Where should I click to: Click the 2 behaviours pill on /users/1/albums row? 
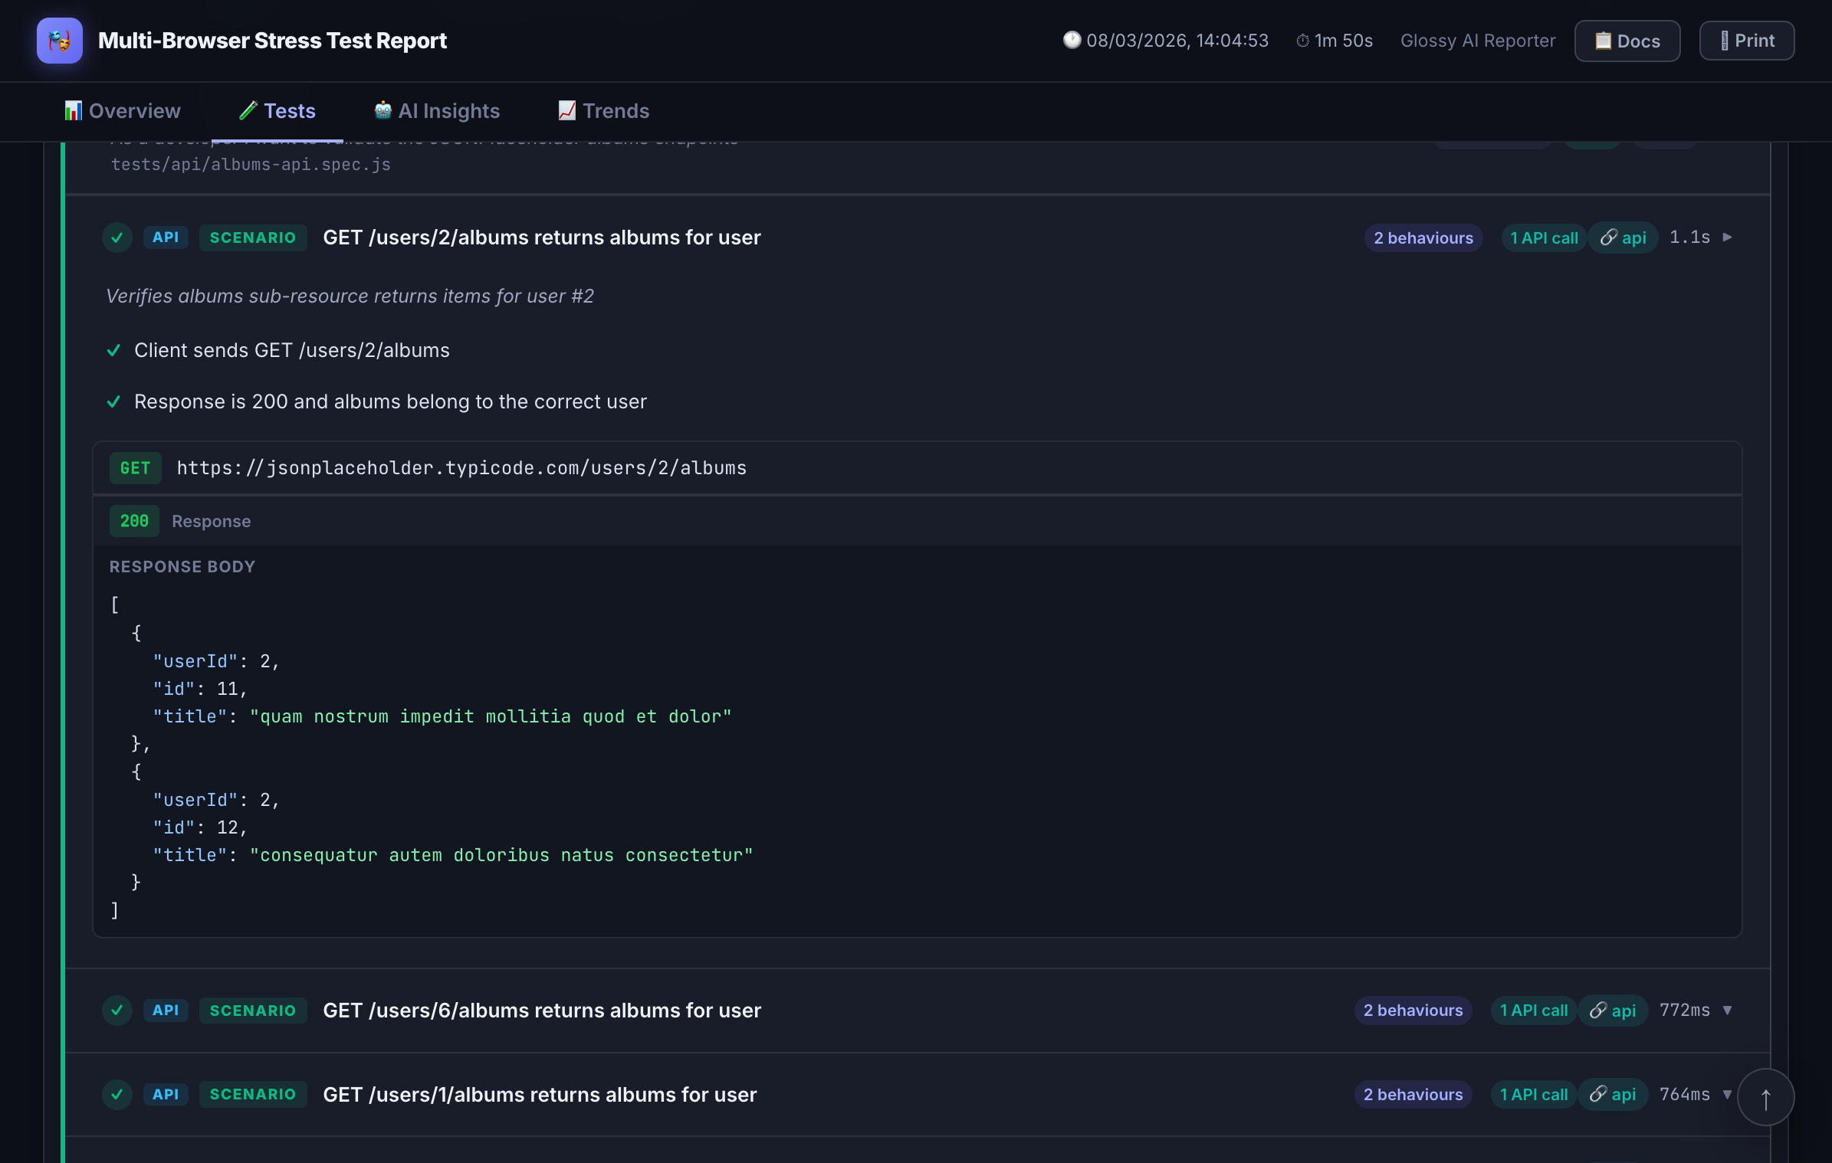tap(1413, 1094)
